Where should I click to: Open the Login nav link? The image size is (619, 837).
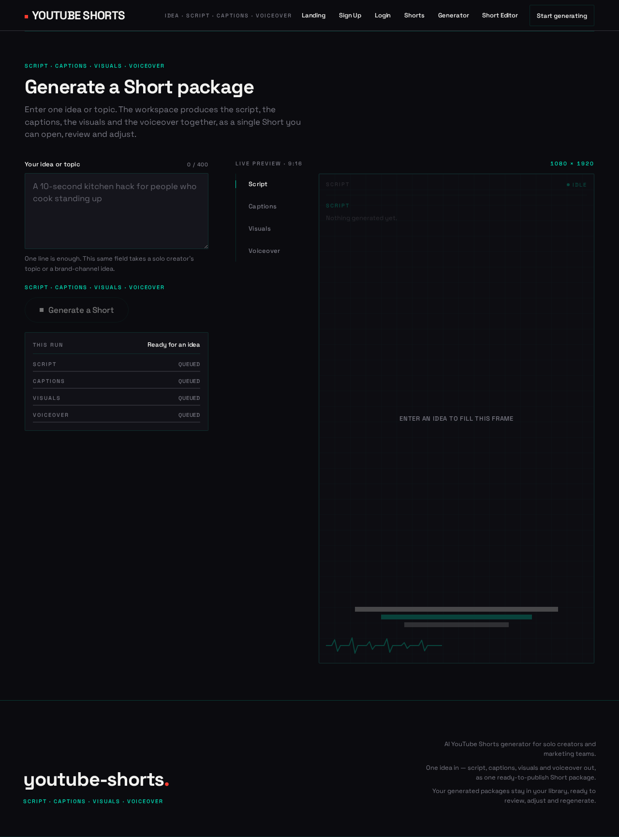(x=383, y=15)
